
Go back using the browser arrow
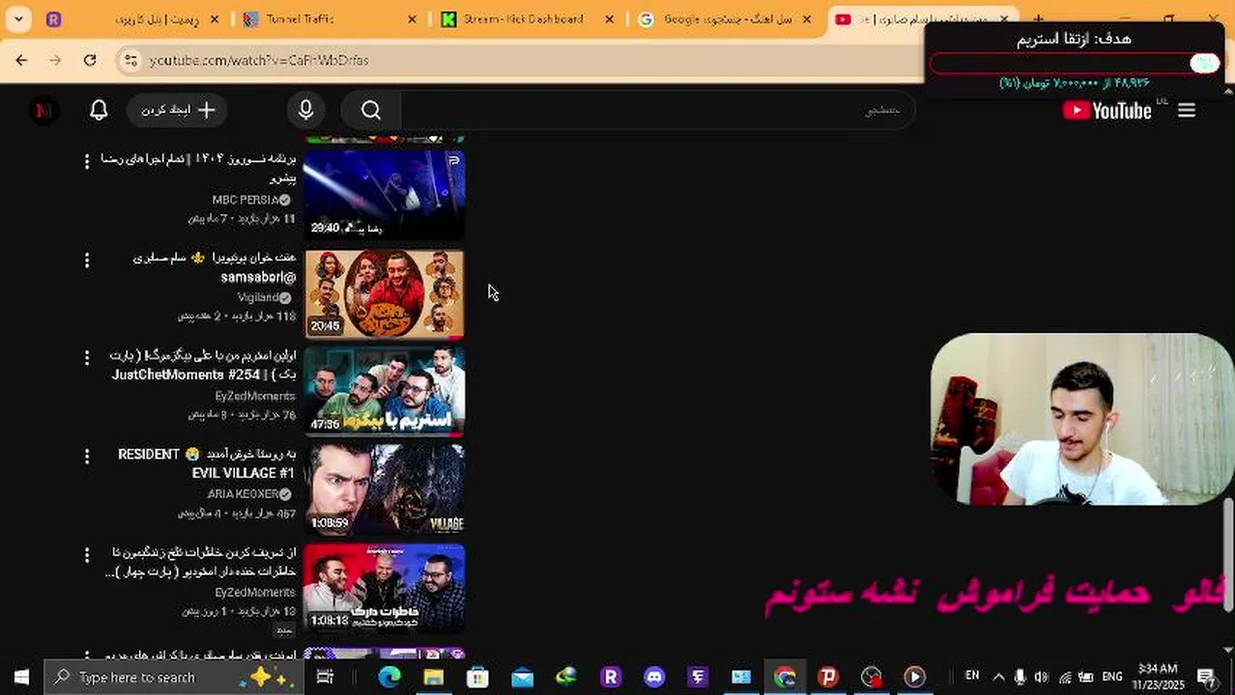click(21, 60)
